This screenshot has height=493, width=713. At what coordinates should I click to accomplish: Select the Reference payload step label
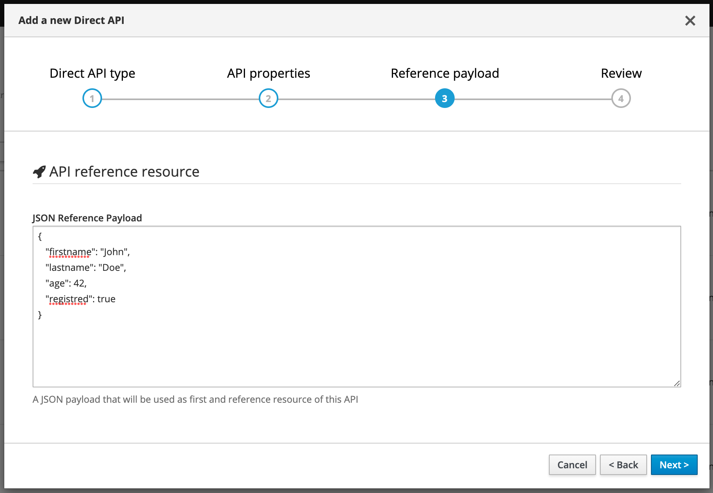click(x=444, y=73)
